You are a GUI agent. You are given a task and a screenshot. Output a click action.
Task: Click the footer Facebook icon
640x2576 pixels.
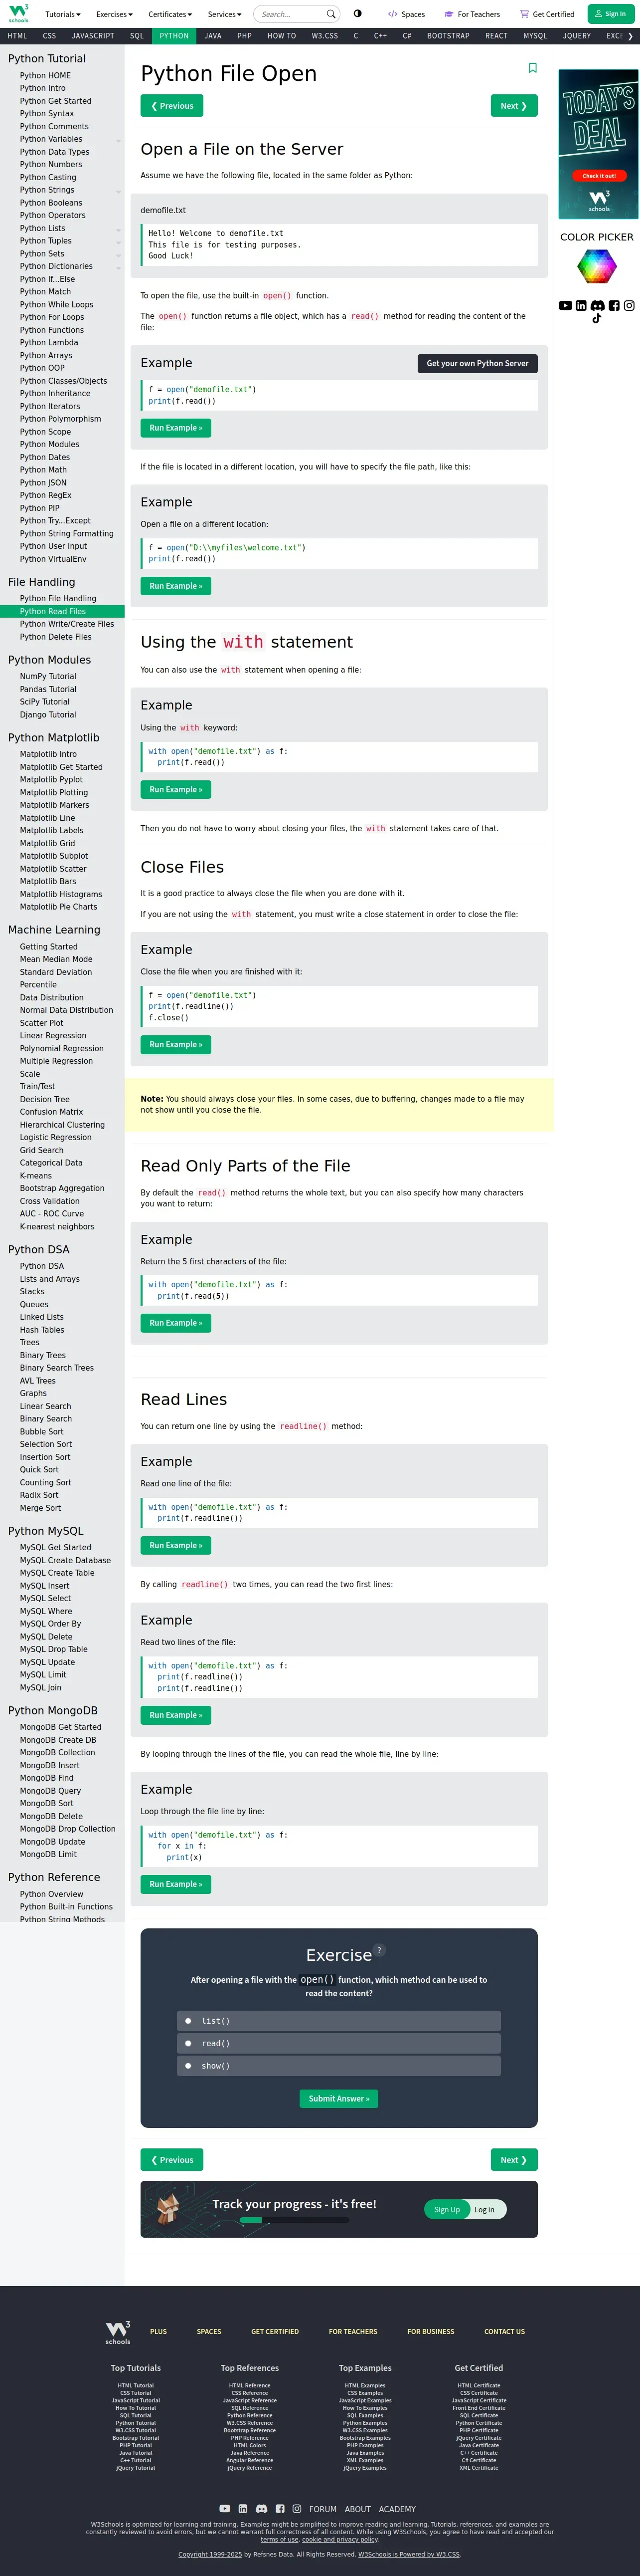(281, 2508)
